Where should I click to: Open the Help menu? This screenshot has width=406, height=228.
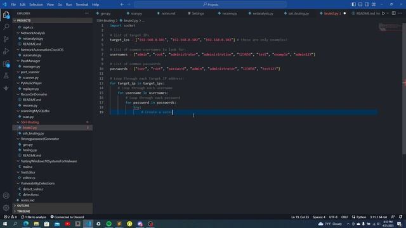[96, 4]
